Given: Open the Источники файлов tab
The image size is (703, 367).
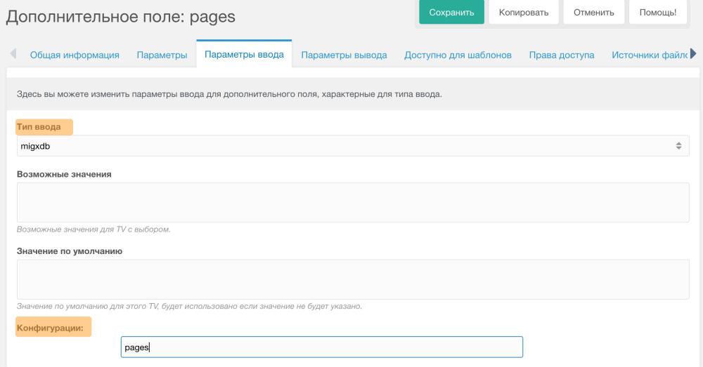Looking at the screenshot, I should coord(649,55).
